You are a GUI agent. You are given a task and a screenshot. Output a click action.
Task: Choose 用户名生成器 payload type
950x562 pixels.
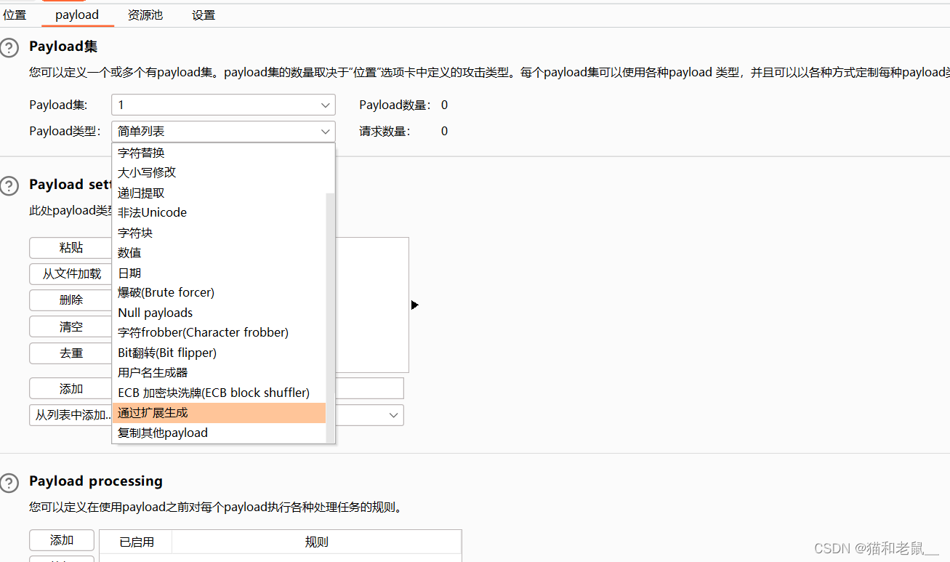(x=219, y=372)
